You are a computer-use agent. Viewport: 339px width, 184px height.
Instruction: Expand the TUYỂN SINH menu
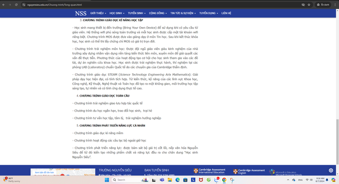click(x=137, y=13)
